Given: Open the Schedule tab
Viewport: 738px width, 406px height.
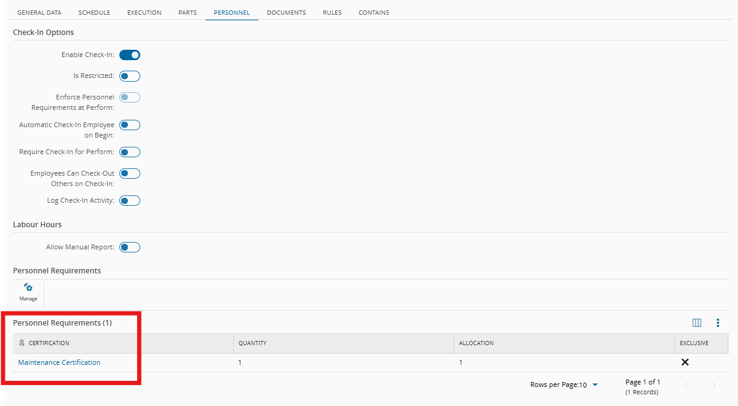Looking at the screenshot, I should (x=94, y=12).
